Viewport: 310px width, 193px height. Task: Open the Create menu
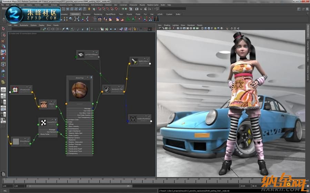point(21,5)
